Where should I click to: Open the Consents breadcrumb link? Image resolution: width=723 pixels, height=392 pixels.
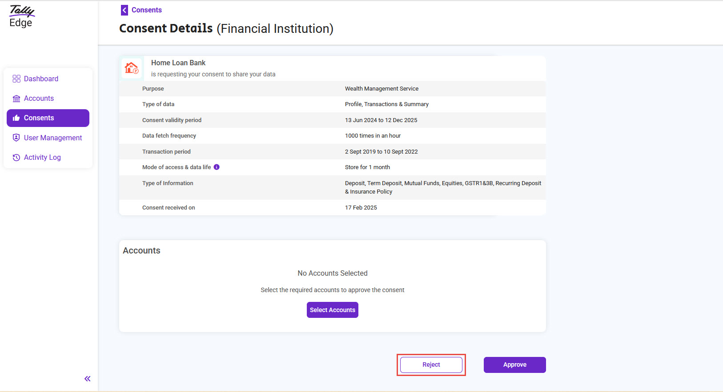point(146,10)
